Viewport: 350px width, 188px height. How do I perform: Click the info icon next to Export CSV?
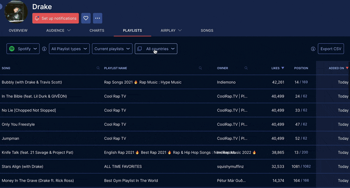[313, 49]
